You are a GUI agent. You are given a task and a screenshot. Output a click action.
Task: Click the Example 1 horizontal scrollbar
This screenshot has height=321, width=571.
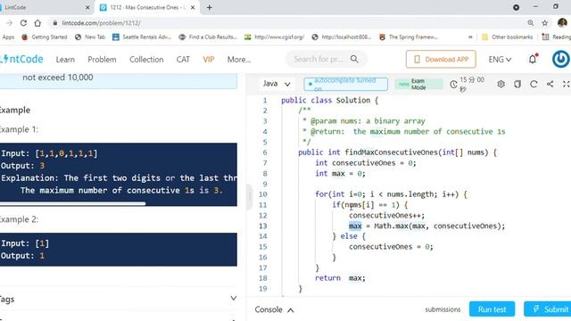73,204
